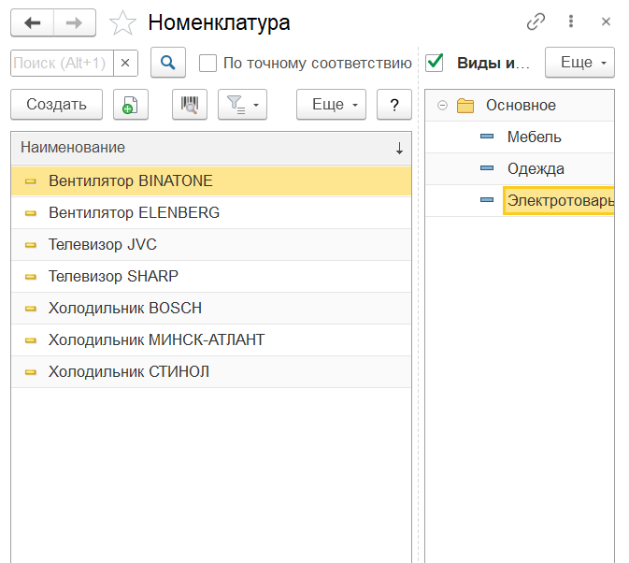Open the Еще menu above the item list

pos(332,105)
